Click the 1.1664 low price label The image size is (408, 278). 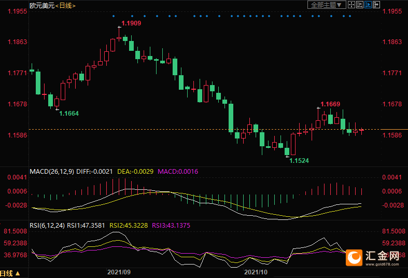69,114
